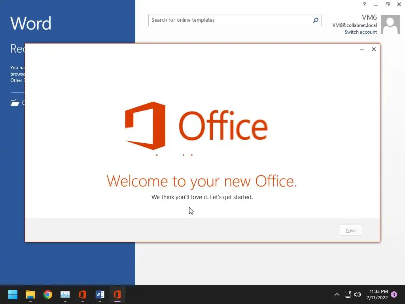Screen dimensions: 405x304
Task: Show hidden system tray icons chevron
Action: tap(337, 294)
